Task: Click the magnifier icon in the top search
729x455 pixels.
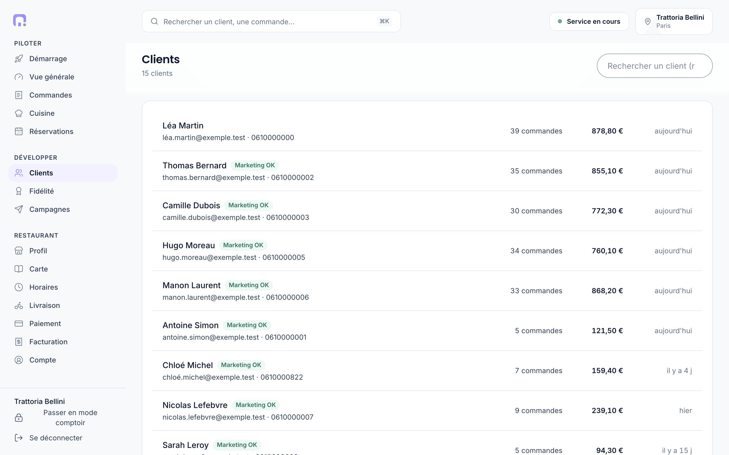Action: (x=155, y=21)
